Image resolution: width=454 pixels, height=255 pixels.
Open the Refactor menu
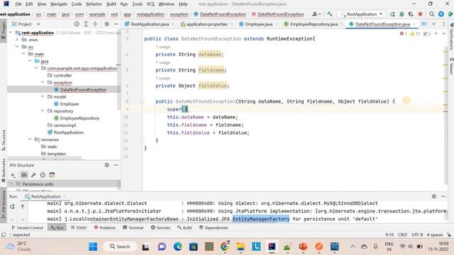coord(94,4)
